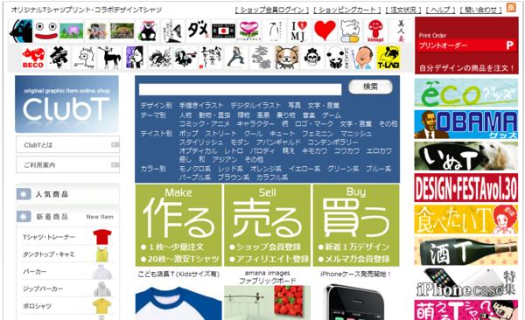
Task: Expand the ClubTとは arrow
Action: (115, 145)
